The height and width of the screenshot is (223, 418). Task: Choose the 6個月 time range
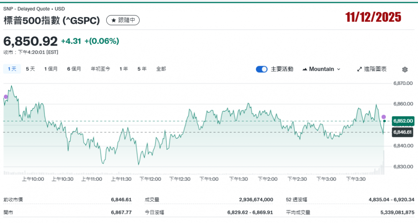pyautogui.click(x=74, y=69)
